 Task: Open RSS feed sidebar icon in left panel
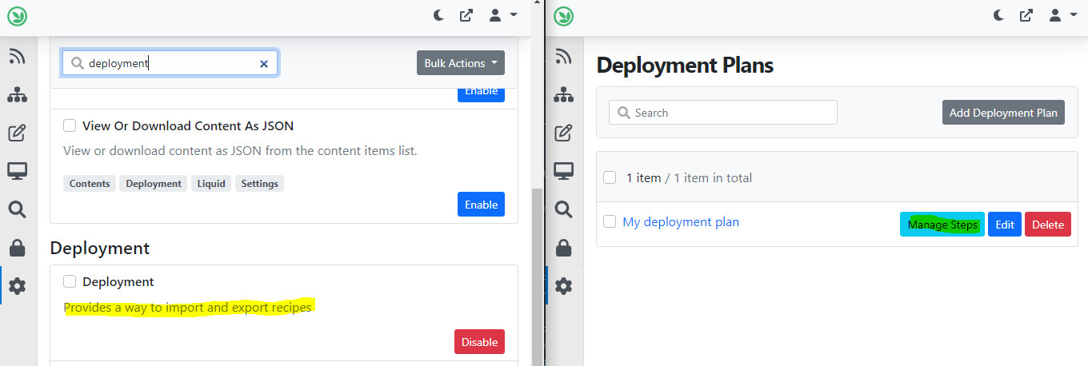17,56
